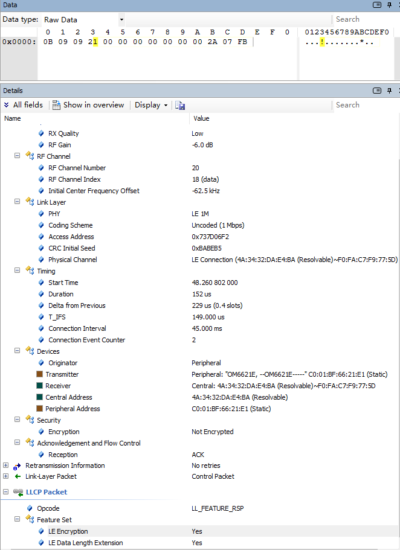
Task: Click the RF Channel Number field icon
Action: 41,168
